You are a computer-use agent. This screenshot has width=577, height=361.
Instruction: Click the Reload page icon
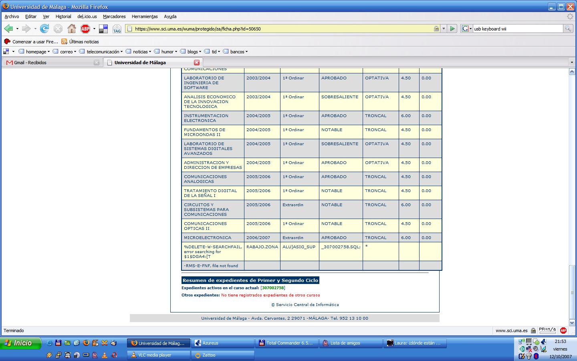click(44, 28)
